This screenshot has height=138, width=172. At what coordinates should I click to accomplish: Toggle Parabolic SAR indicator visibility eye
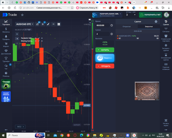(36, 38)
